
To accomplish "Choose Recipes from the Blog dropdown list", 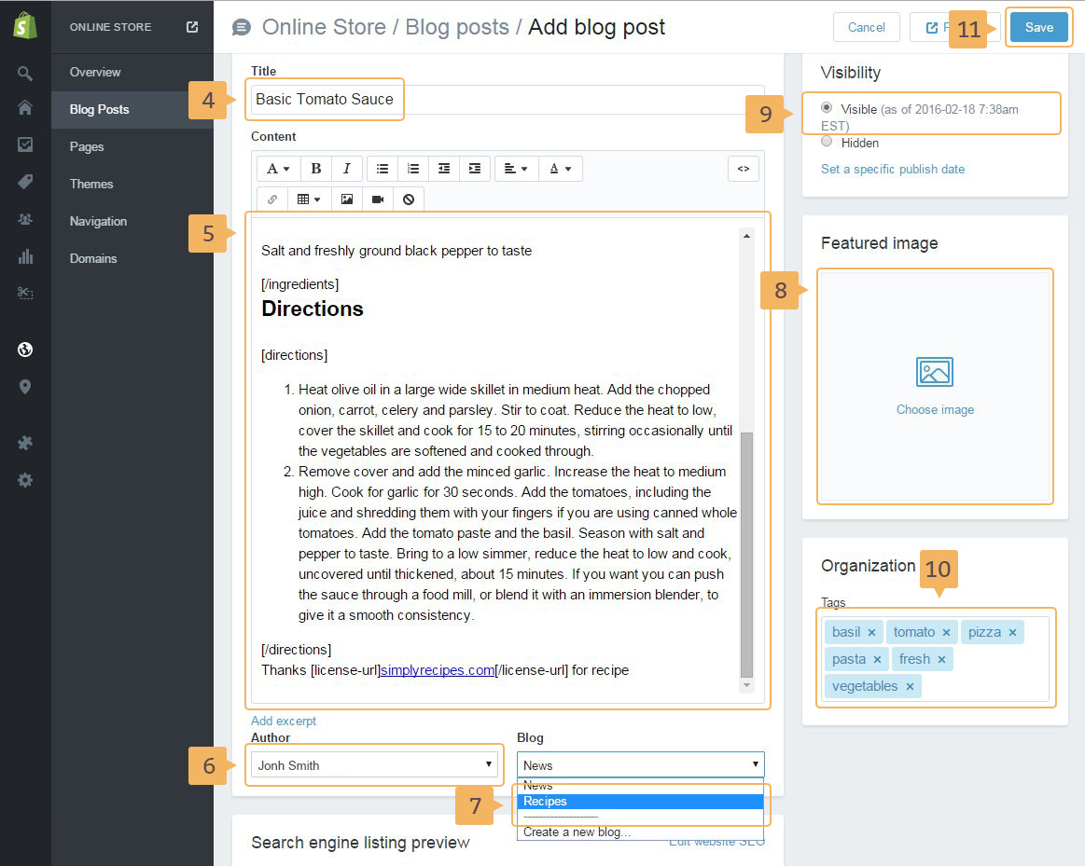I will coord(640,802).
